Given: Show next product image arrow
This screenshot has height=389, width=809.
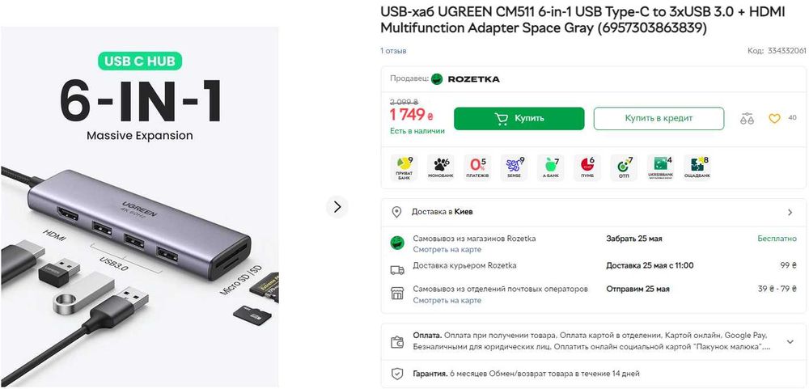Looking at the screenshot, I should click(337, 207).
